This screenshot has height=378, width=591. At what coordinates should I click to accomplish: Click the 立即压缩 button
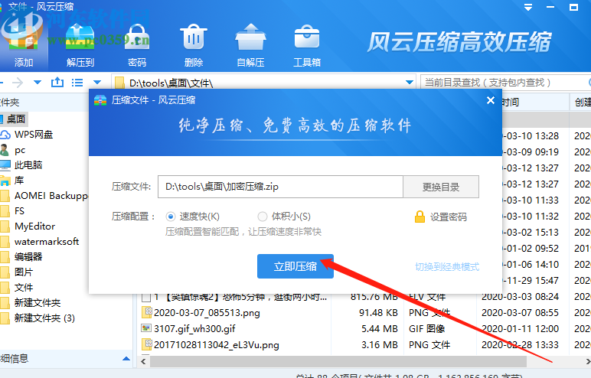(x=295, y=266)
